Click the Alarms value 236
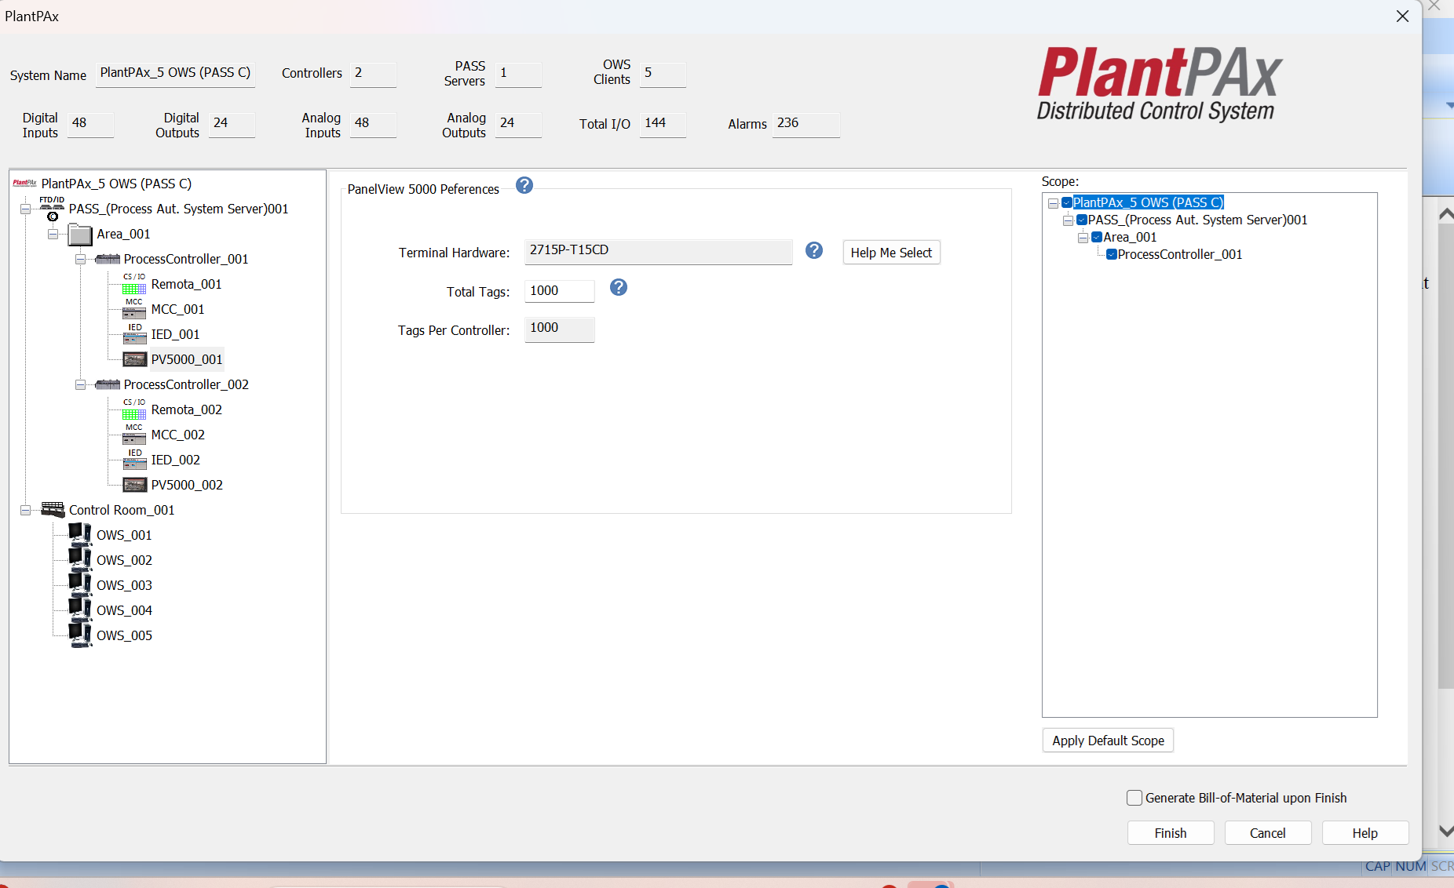The image size is (1454, 888). (x=806, y=124)
